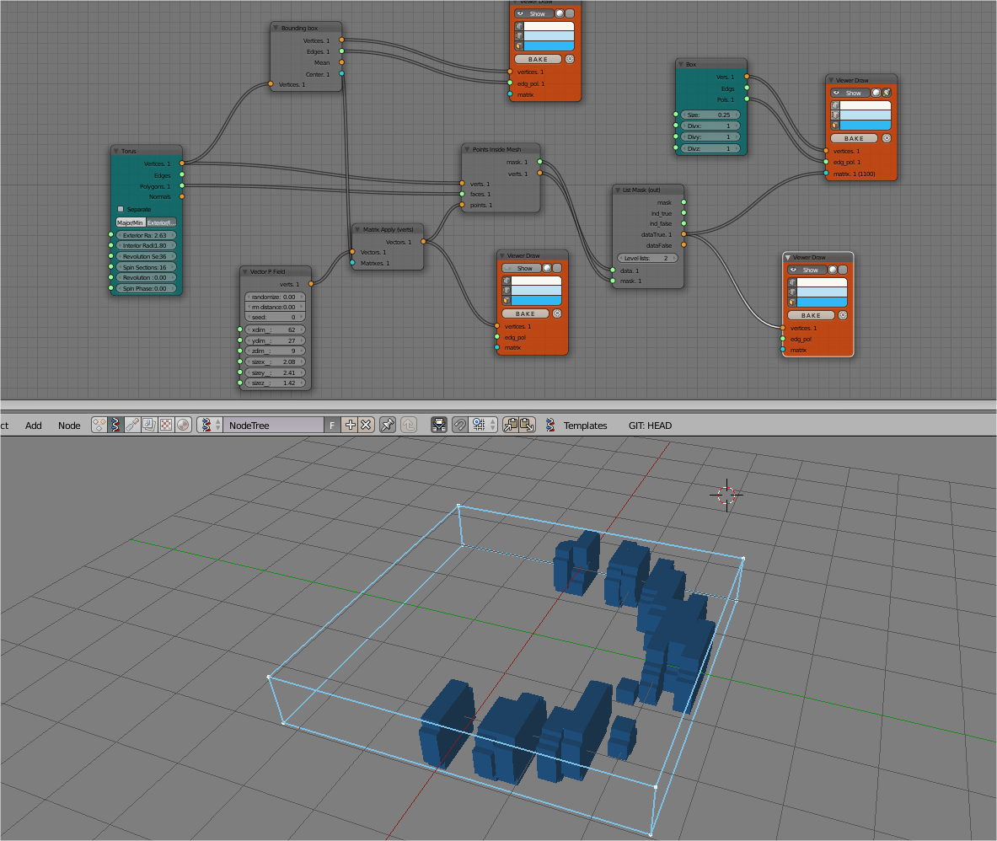Toggle the pin node tree icon
This screenshot has width=997, height=841.
pos(387,425)
